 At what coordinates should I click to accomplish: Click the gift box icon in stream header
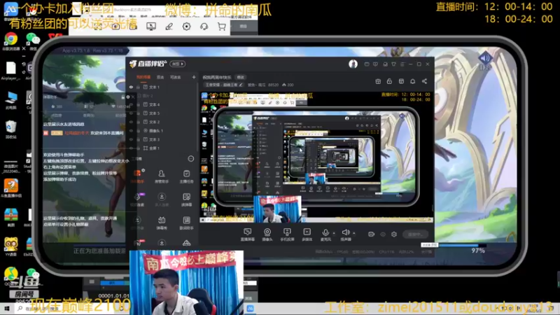pyautogui.click(x=378, y=81)
